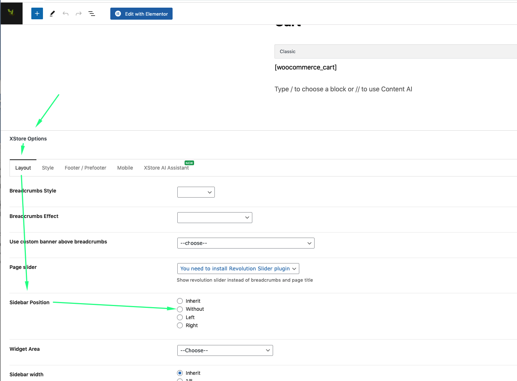
Task: Open the custom banner '--choose--' dropdown
Action: (x=246, y=243)
